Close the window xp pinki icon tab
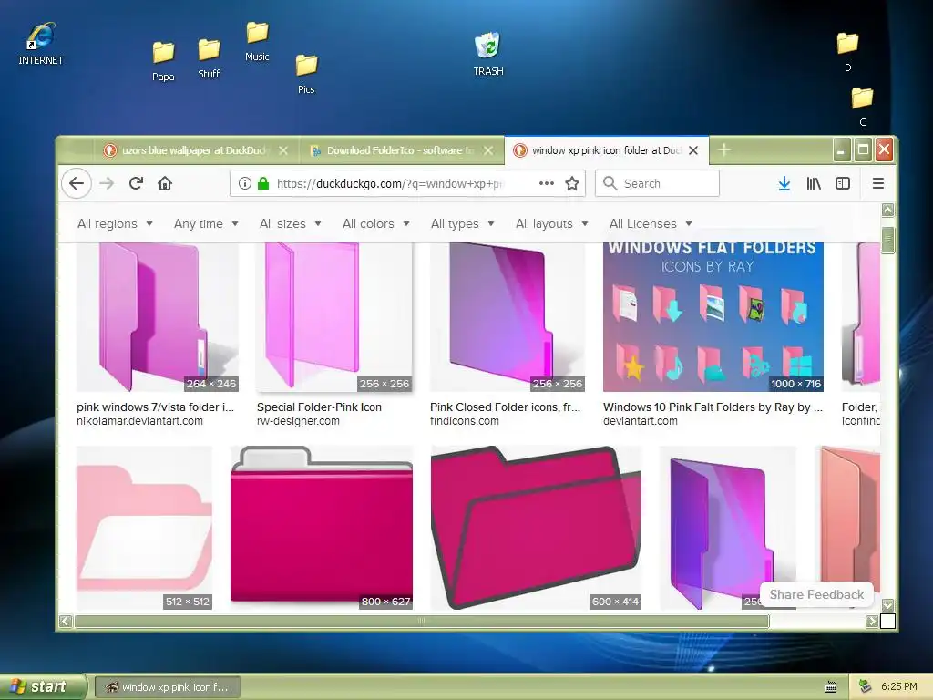 pos(693,150)
